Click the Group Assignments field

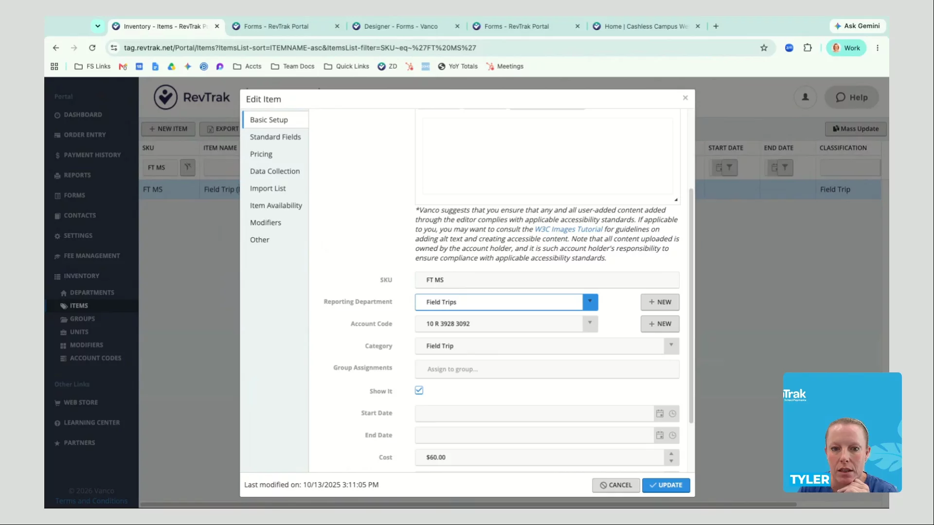(x=547, y=369)
